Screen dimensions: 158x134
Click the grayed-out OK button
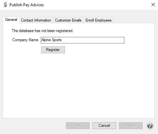pyautogui.click(x=78, y=126)
